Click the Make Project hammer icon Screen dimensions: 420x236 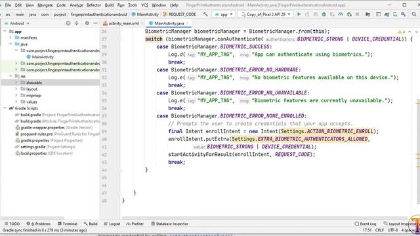click(x=205, y=14)
